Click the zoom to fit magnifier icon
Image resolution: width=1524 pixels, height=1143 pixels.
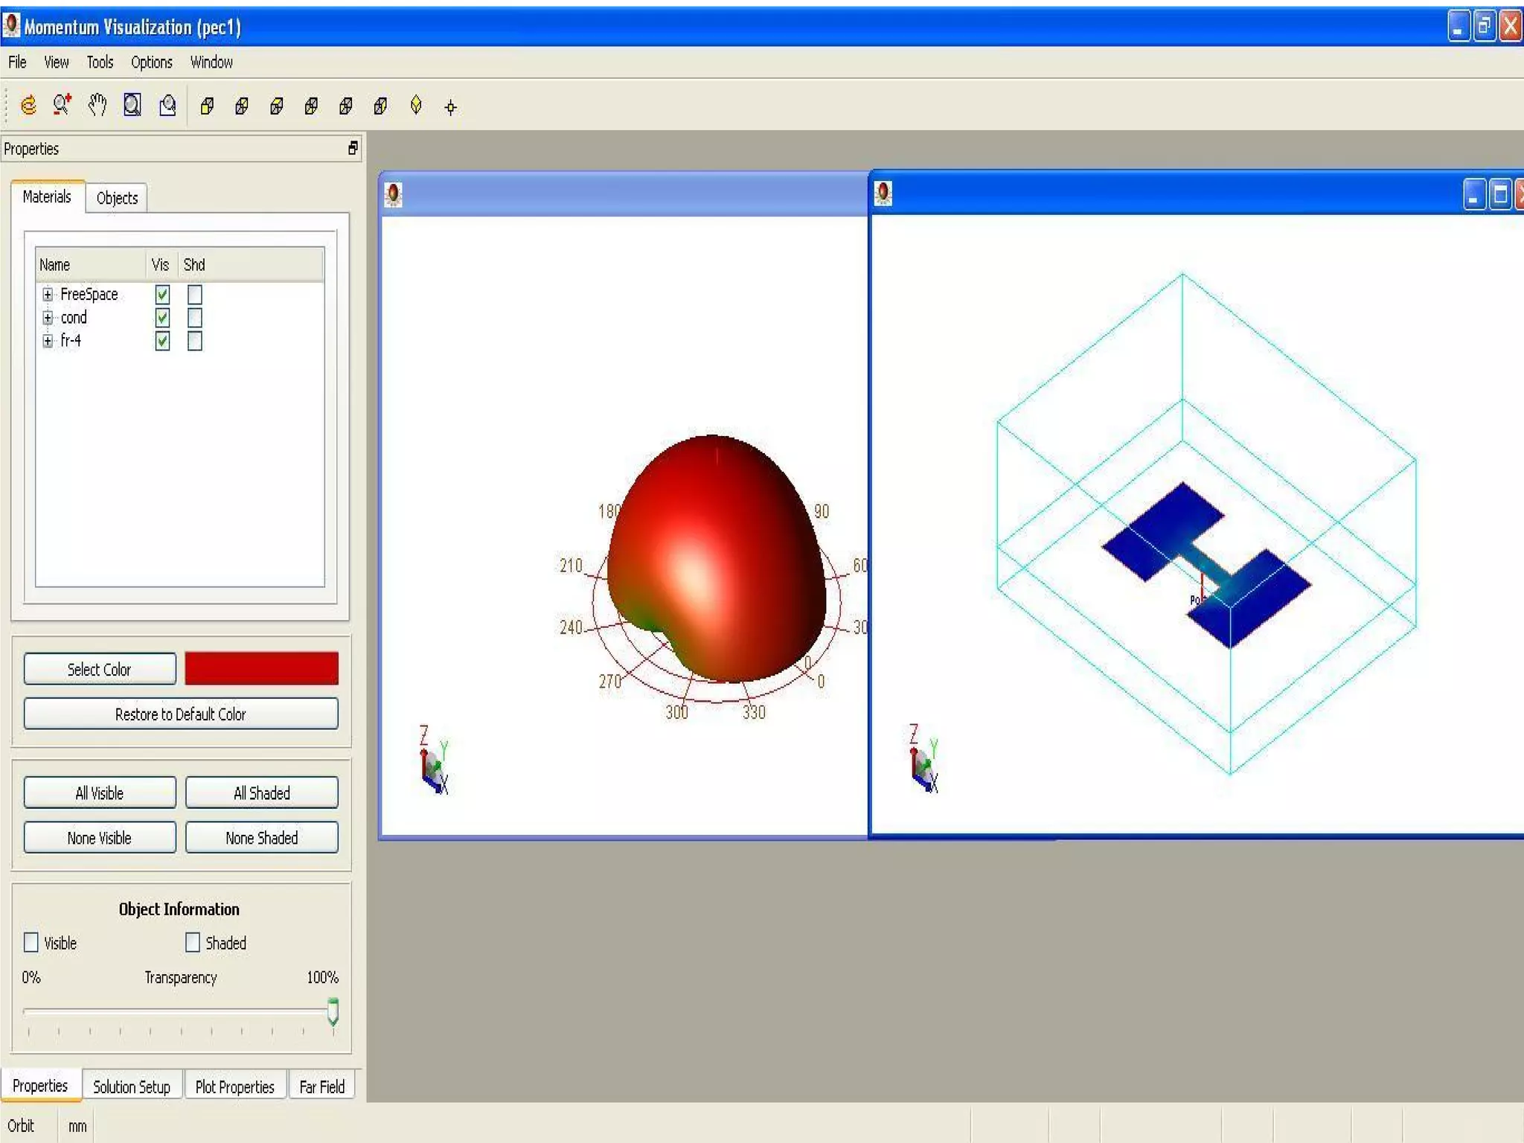pos(132,105)
